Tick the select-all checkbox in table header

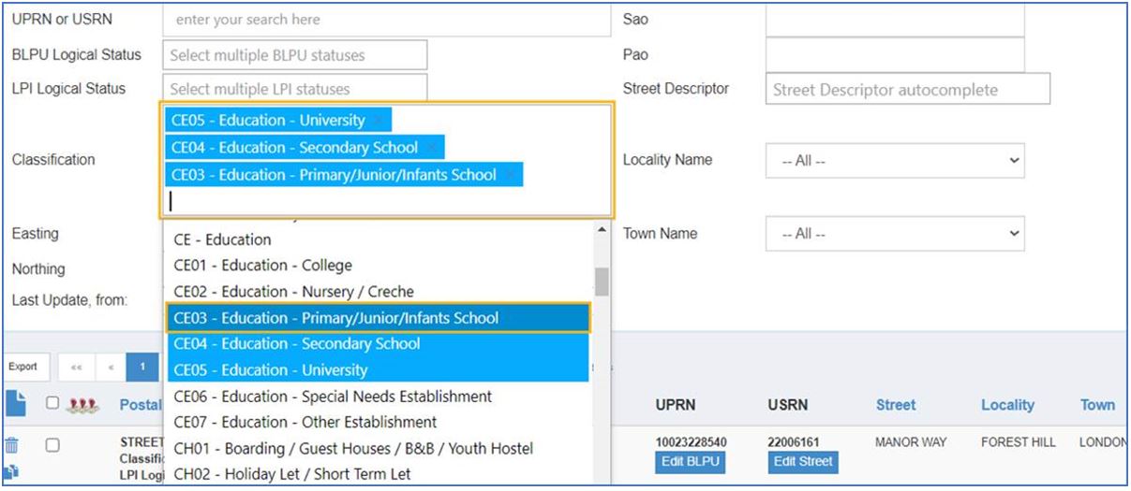point(52,403)
